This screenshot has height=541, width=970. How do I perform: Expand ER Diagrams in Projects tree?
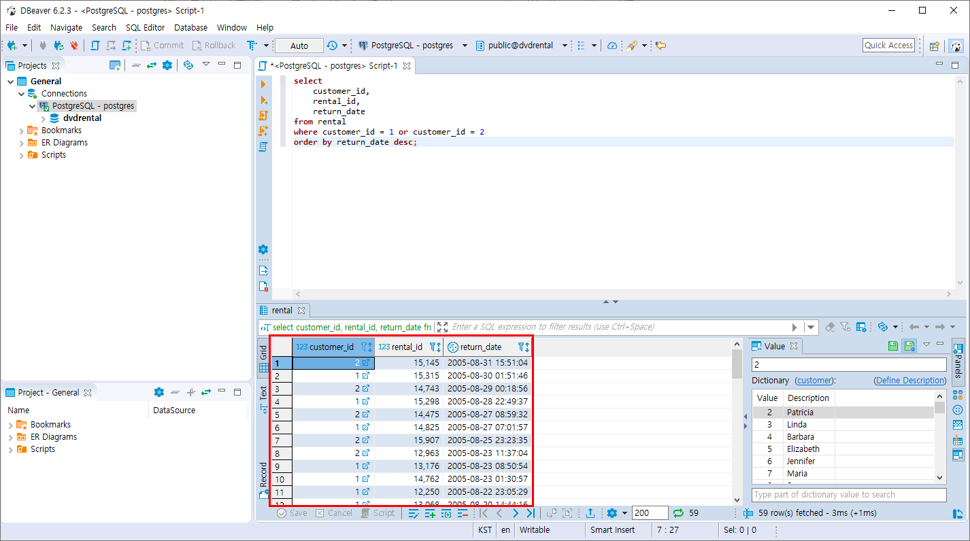21,143
